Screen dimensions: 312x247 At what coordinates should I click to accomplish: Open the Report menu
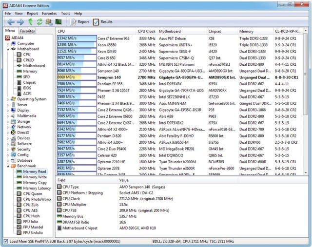(x=32, y=14)
